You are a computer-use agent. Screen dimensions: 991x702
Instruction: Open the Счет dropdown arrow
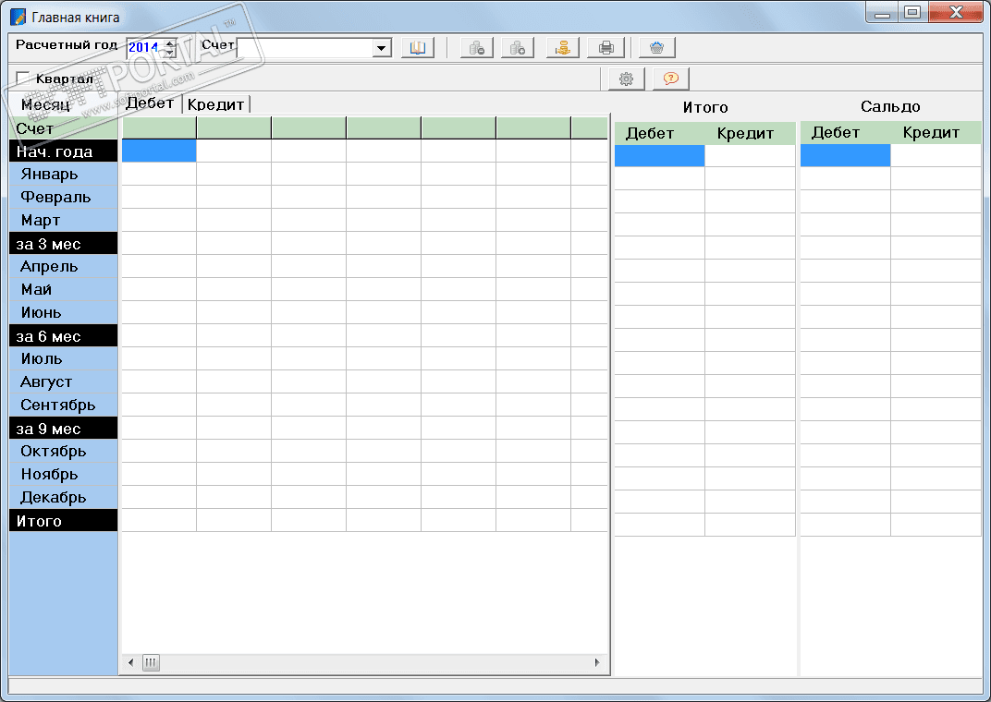pyautogui.click(x=381, y=48)
